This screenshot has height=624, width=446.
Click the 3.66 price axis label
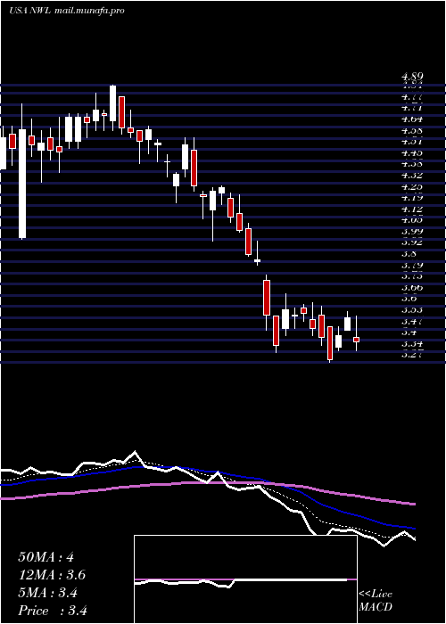(x=412, y=287)
